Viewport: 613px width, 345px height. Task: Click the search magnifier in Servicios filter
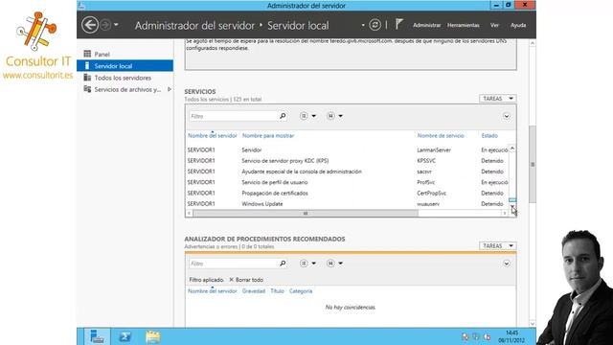[x=283, y=116]
